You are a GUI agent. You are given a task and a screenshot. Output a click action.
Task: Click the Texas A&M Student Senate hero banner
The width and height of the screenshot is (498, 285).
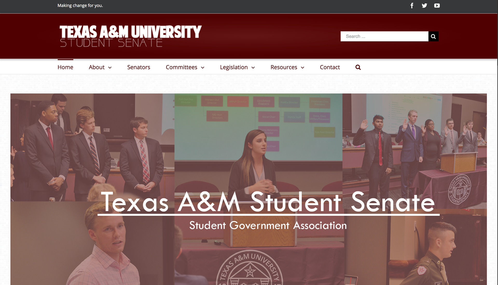point(248,189)
